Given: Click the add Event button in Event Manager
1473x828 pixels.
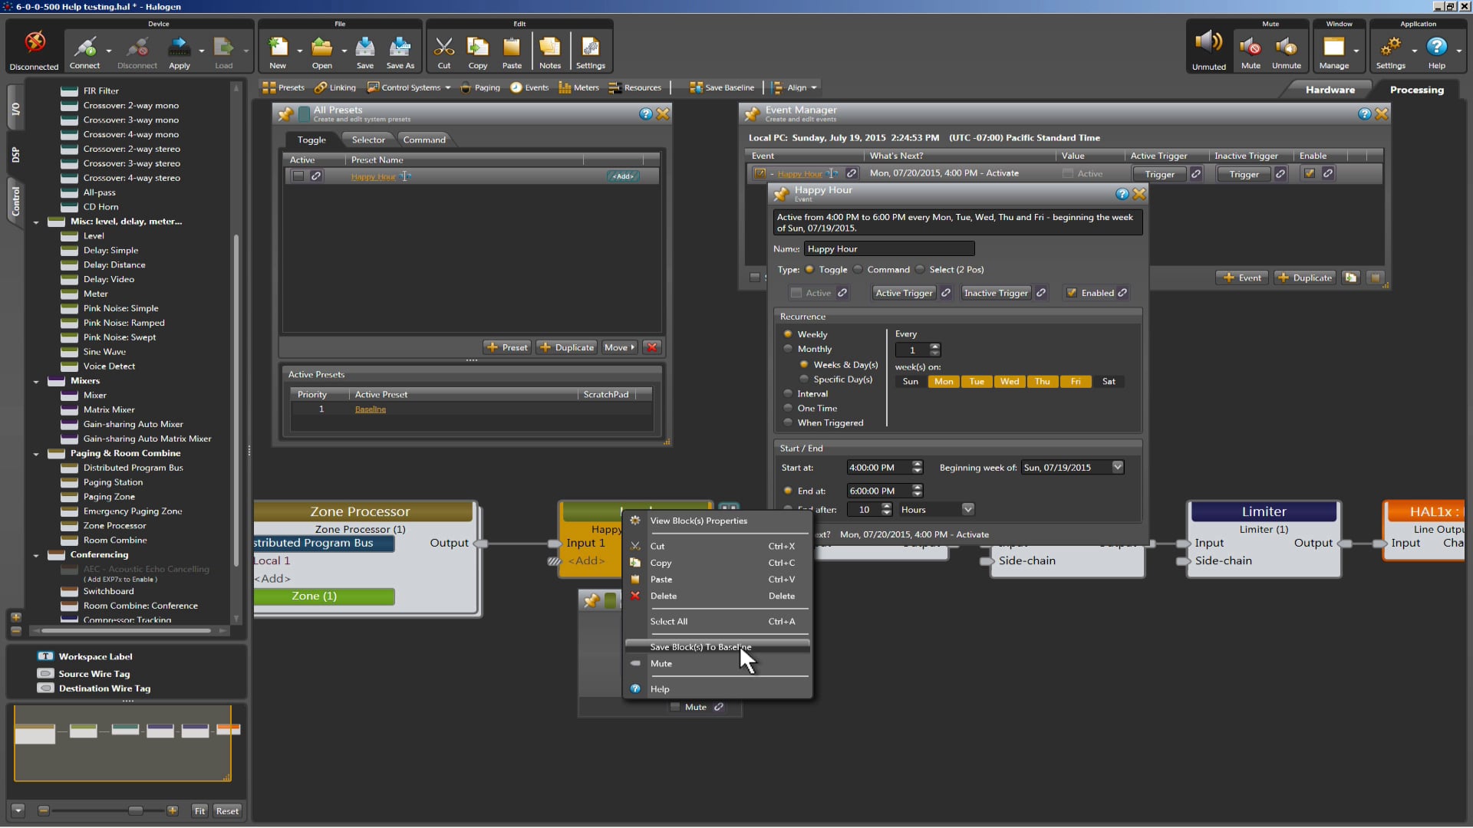Looking at the screenshot, I should (x=1242, y=278).
